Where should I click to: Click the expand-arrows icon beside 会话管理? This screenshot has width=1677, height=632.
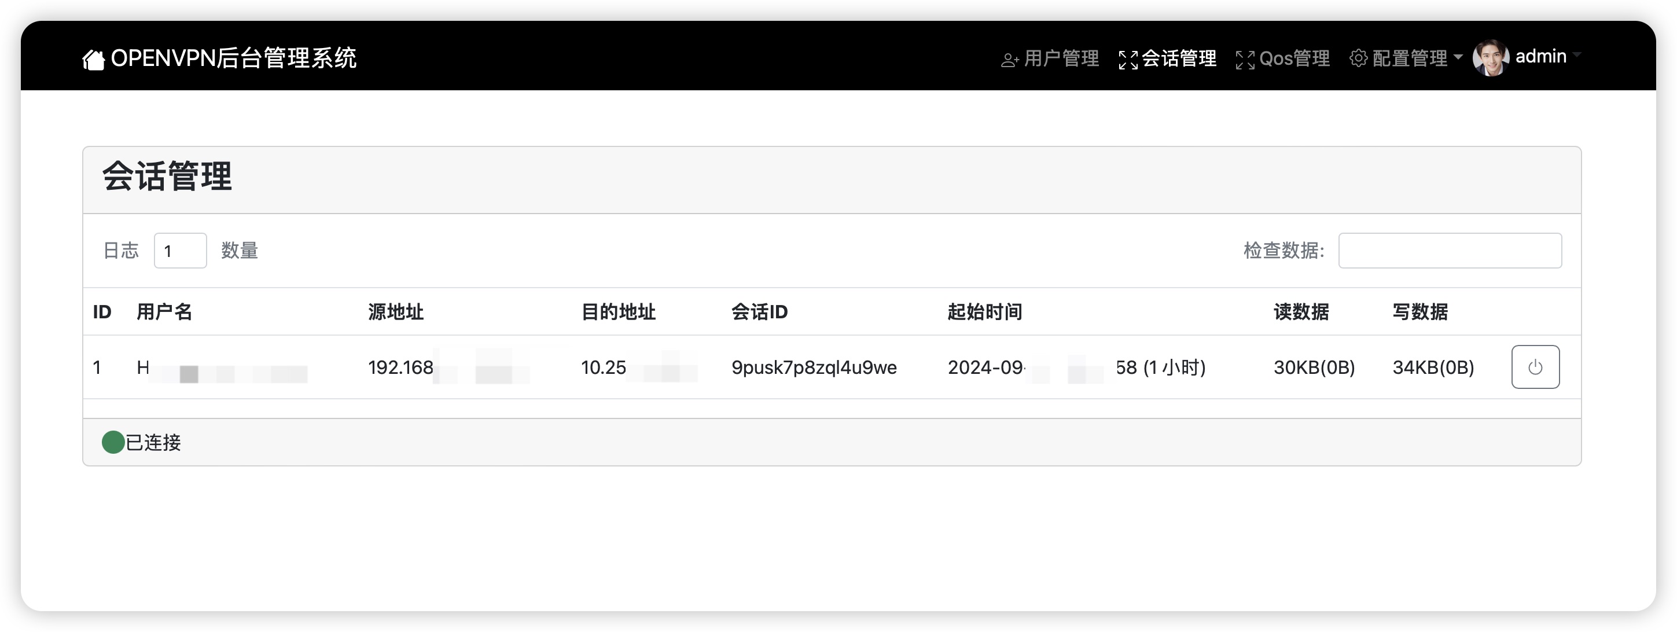pos(1127,60)
